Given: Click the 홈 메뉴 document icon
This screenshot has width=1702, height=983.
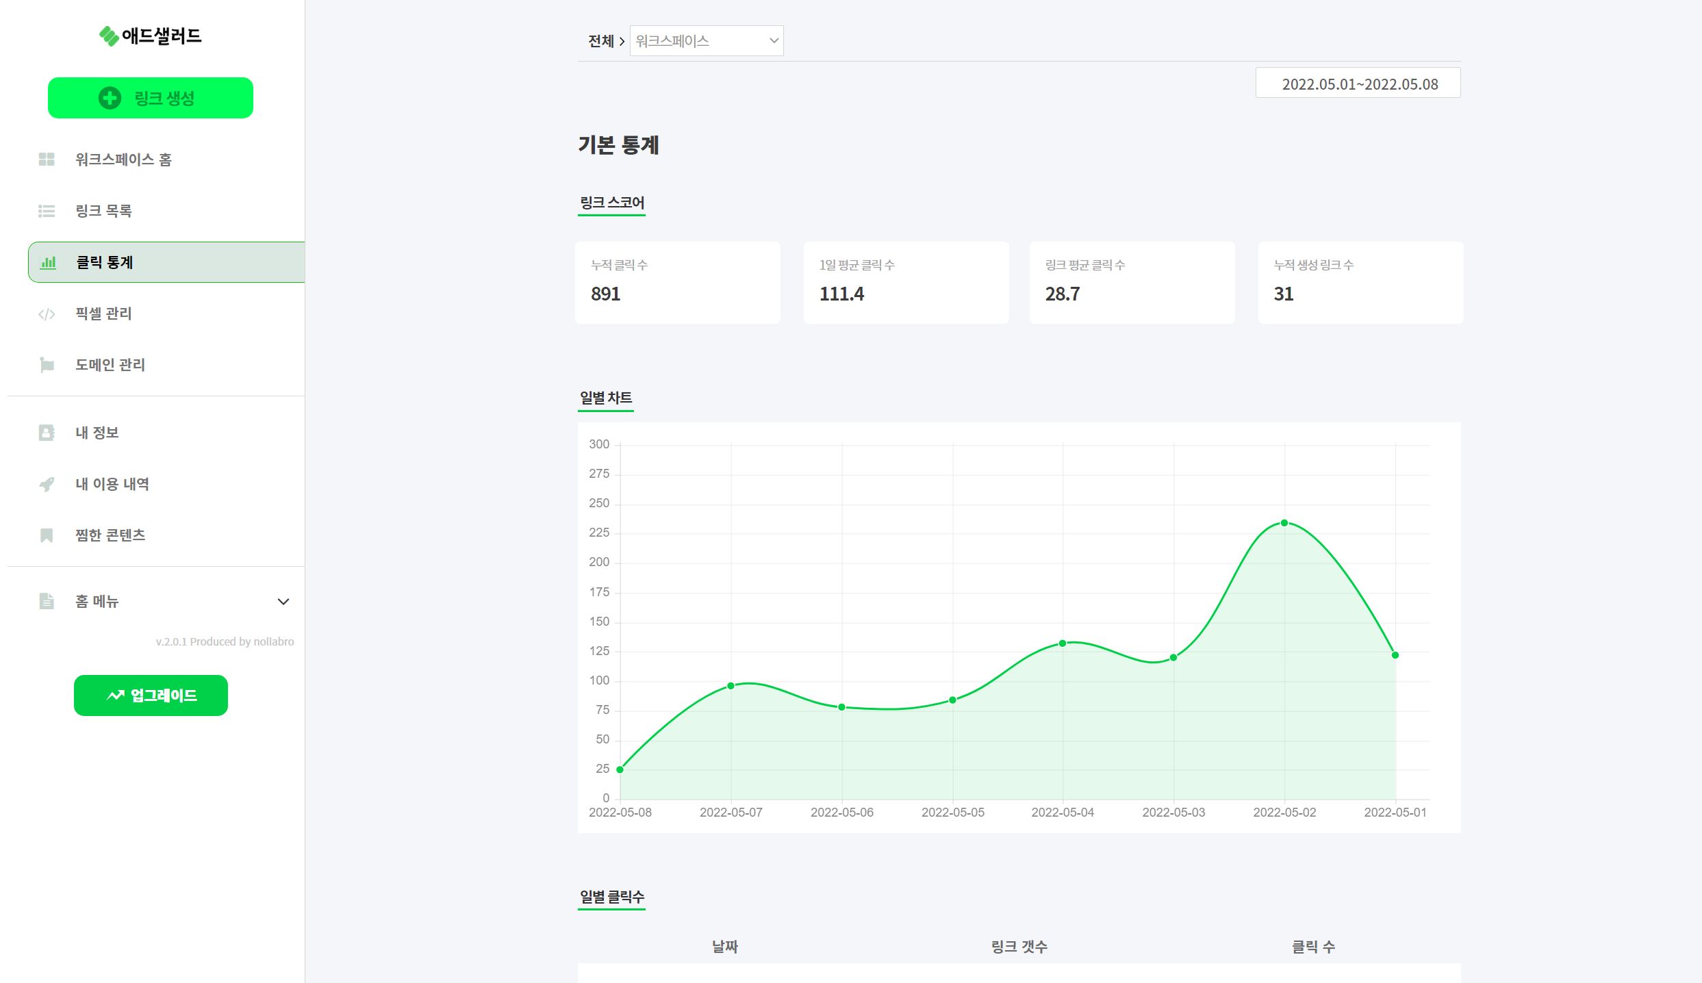Looking at the screenshot, I should pos(47,601).
